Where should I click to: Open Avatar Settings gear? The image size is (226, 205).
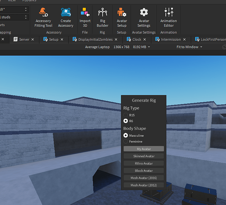(x=144, y=18)
